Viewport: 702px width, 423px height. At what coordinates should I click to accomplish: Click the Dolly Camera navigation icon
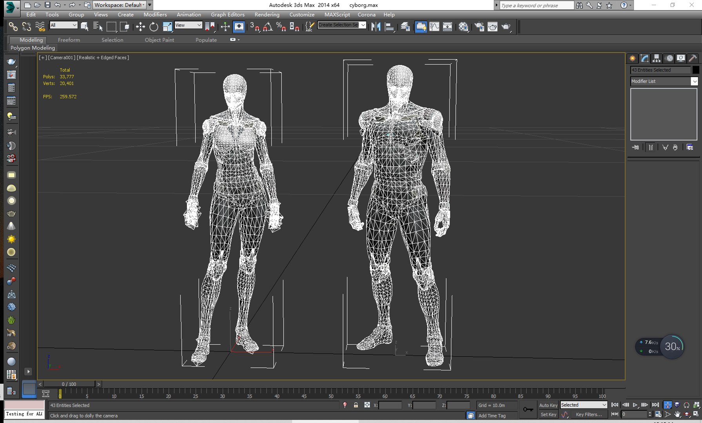pyautogui.click(x=667, y=405)
